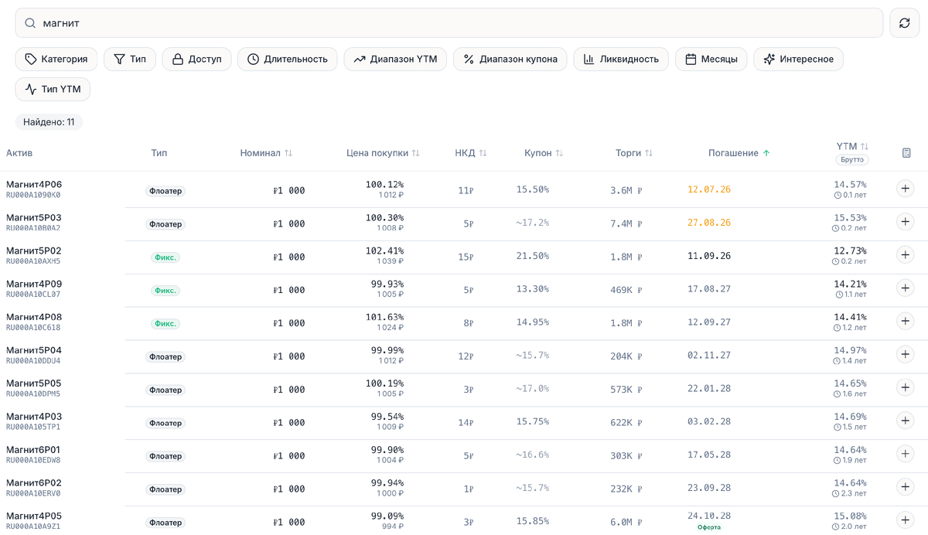928x535 pixels.
Task: Click the search field containing магнит
Action: coord(449,23)
